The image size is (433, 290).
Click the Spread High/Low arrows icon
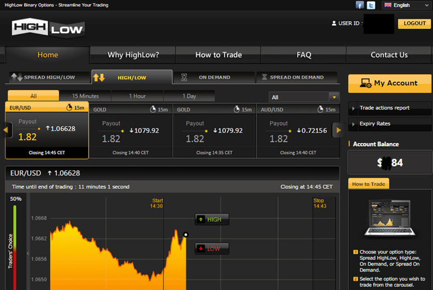click(17, 77)
